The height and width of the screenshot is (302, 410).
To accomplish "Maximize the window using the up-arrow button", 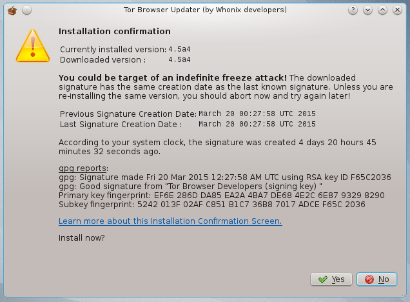I will [x=383, y=10].
